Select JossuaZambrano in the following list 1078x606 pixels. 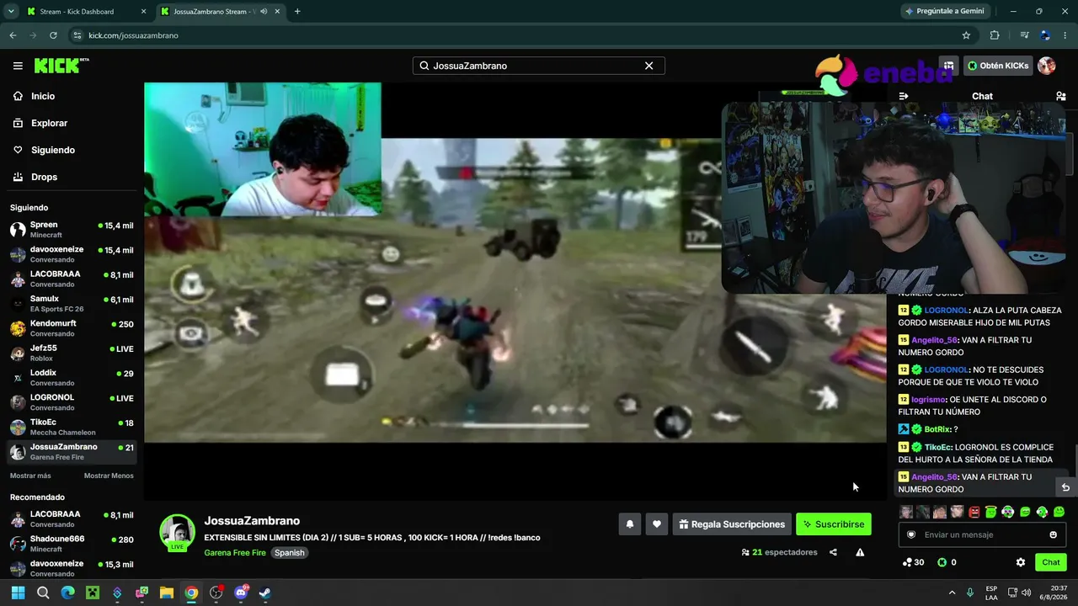point(71,451)
